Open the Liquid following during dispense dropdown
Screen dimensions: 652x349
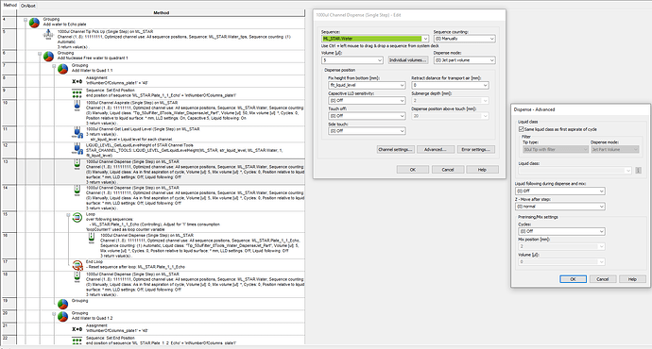click(601, 191)
